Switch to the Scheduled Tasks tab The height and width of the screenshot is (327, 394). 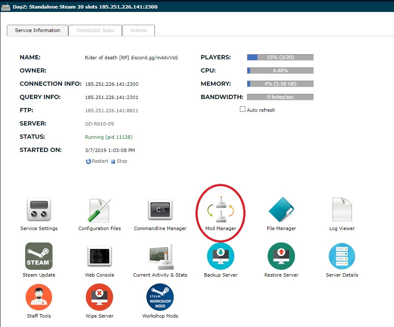(x=95, y=30)
